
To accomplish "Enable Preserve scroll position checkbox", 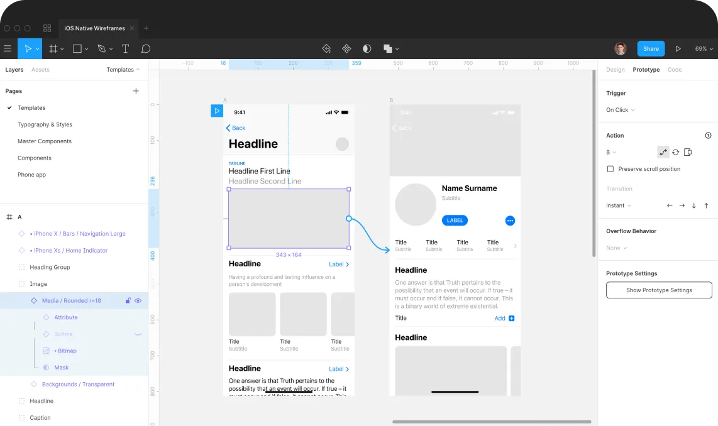I will pyautogui.click(x=610, y=169).
